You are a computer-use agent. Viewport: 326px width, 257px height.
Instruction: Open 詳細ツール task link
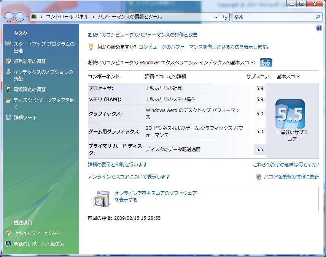click(25, 118)
